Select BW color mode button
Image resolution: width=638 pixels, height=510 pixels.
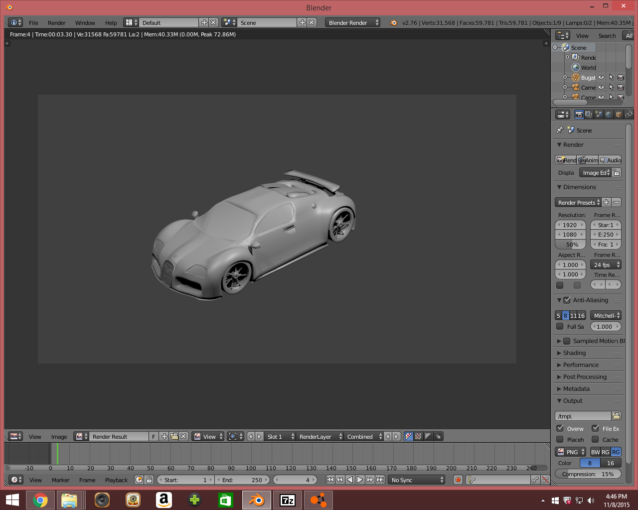595,452
